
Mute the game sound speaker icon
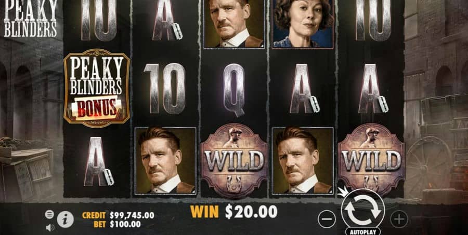50,228
